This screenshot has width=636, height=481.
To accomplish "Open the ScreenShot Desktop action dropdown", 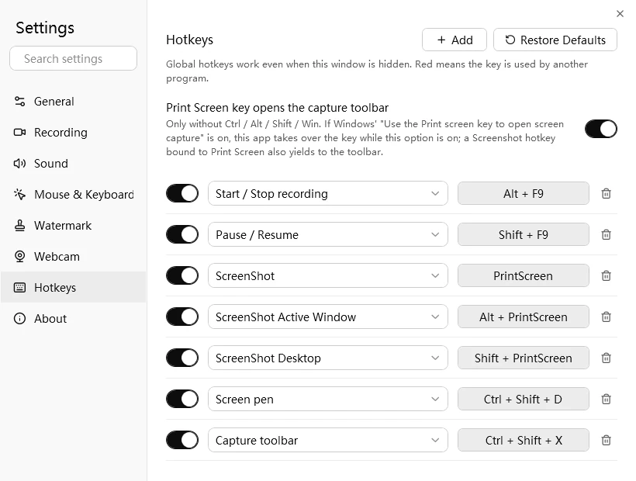I will click(x=328, y=358).
